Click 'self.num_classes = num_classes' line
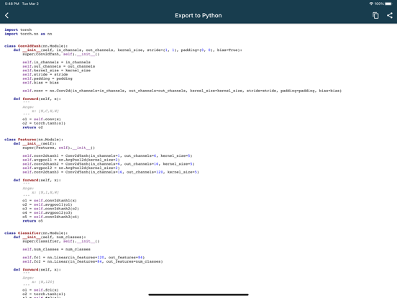Image resolution: width=397 pixels, height=298 pixels. [x=56, y=249]
